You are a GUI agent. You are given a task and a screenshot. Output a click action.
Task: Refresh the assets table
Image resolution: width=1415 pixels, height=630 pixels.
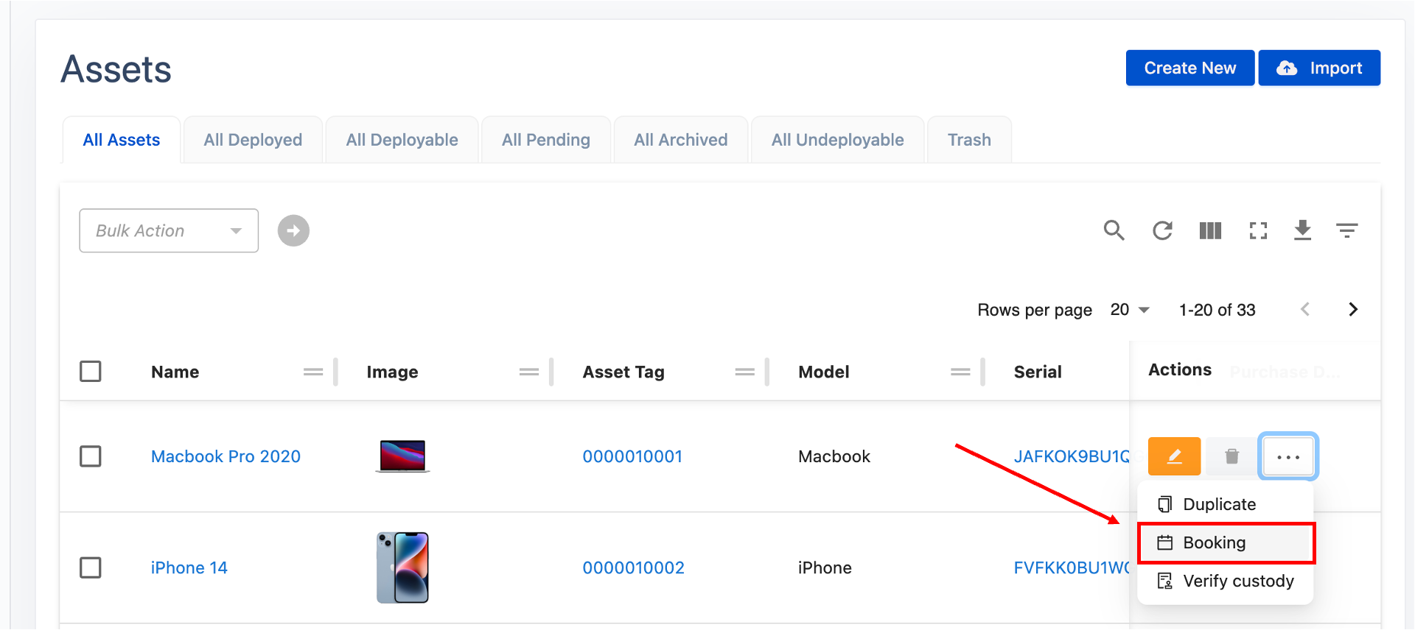[1162, 230]
